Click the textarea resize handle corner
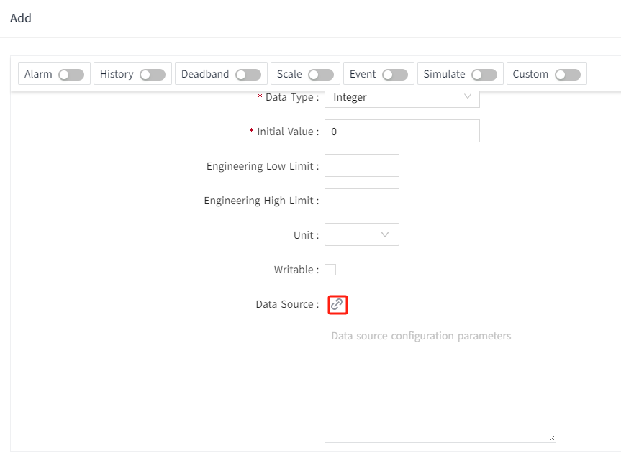This screenshot has width=621, height=453. (x=551, y=438)
